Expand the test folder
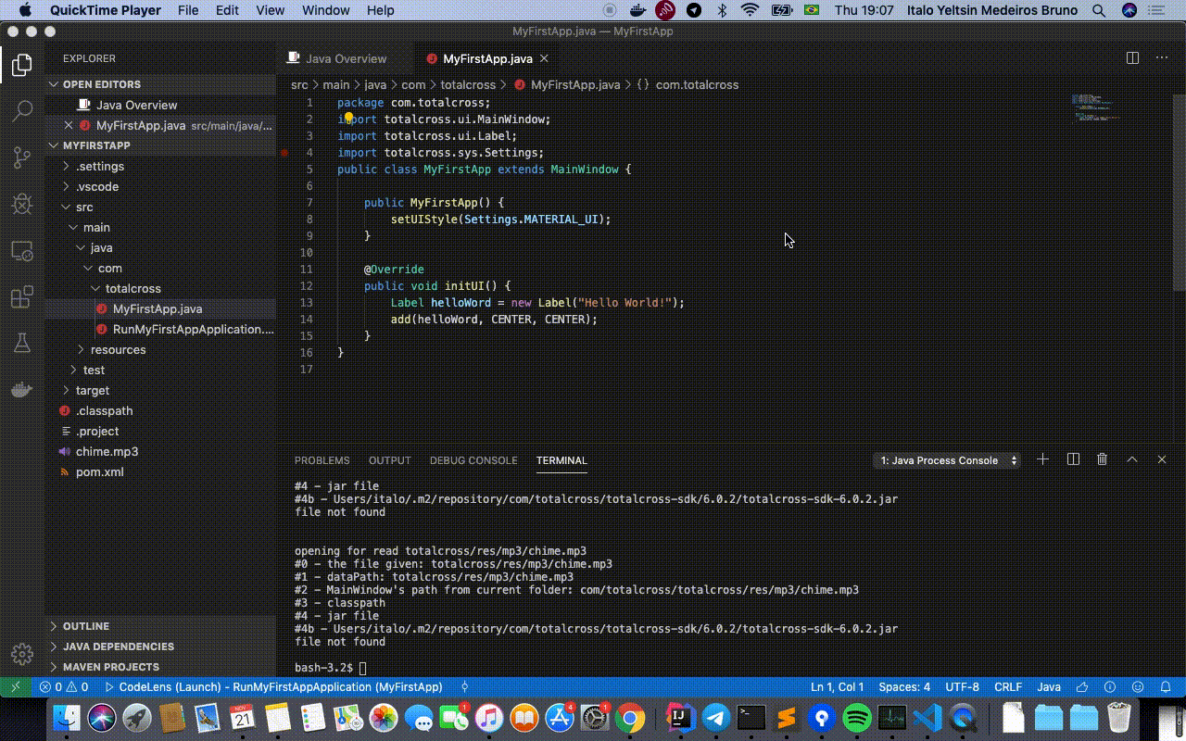Viewport: 1186px width, 741px height. click(x=161, y=370)
